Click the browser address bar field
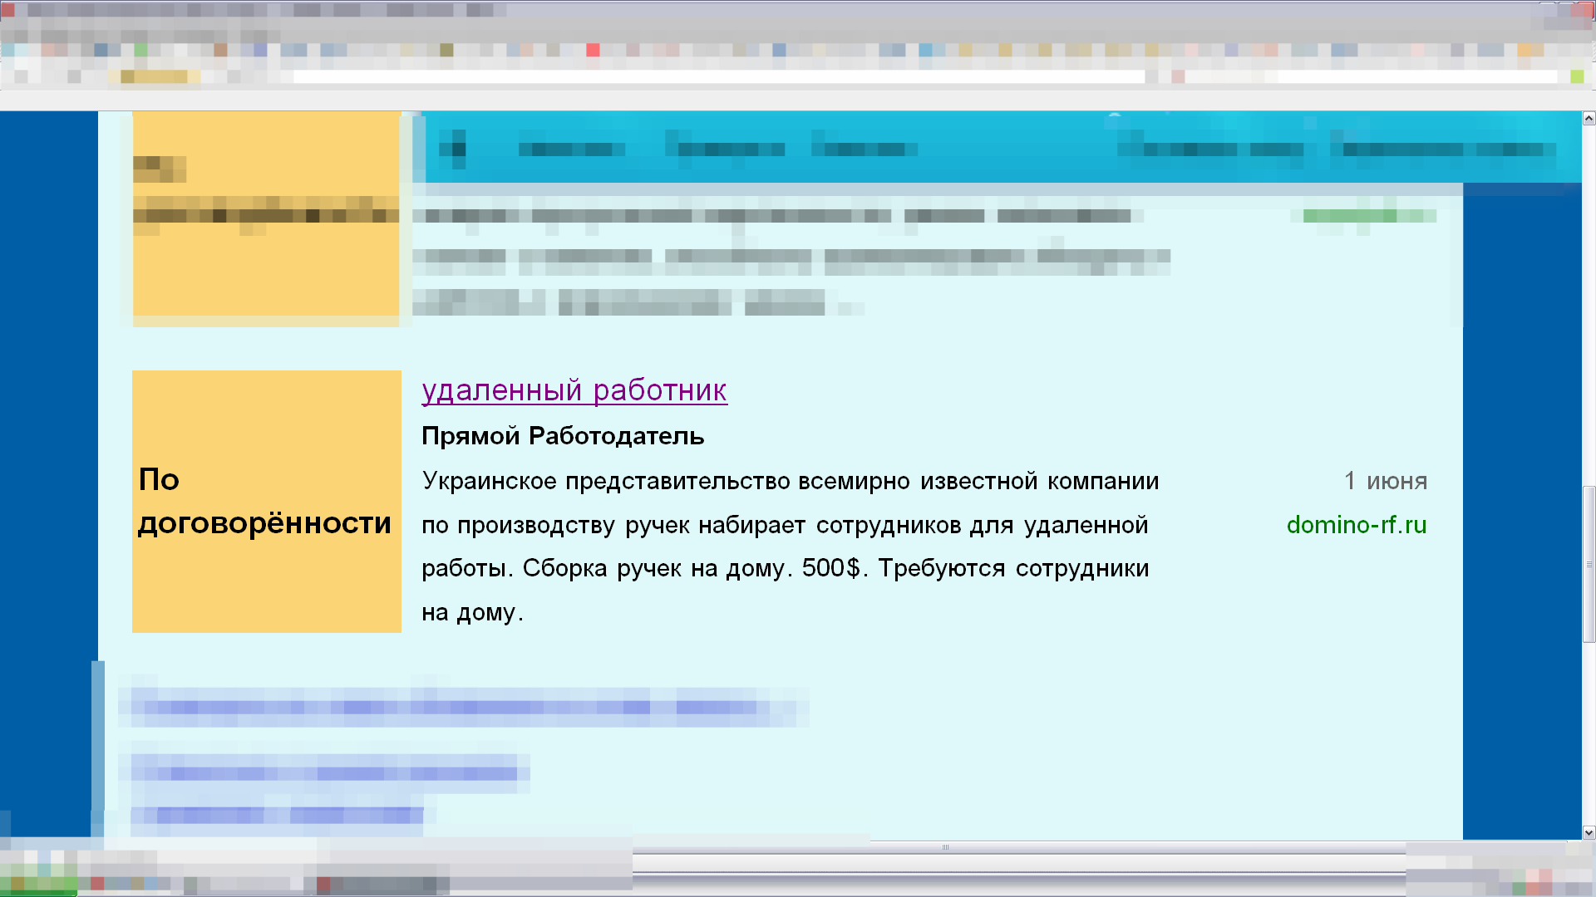This screenshot has height=897, width=1596. click(x=718, y=76)
